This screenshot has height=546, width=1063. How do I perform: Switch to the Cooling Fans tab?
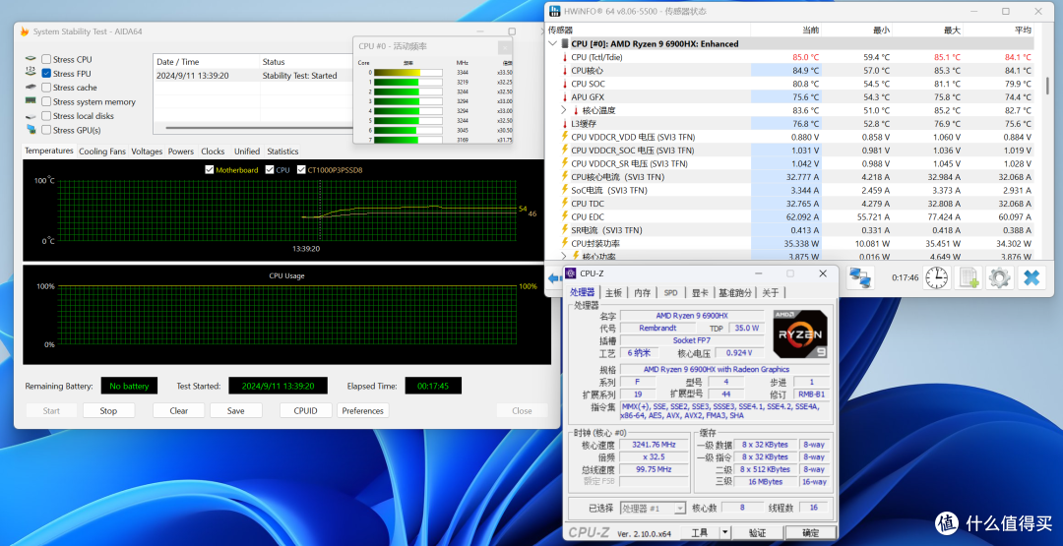click(x=102, y=152)
